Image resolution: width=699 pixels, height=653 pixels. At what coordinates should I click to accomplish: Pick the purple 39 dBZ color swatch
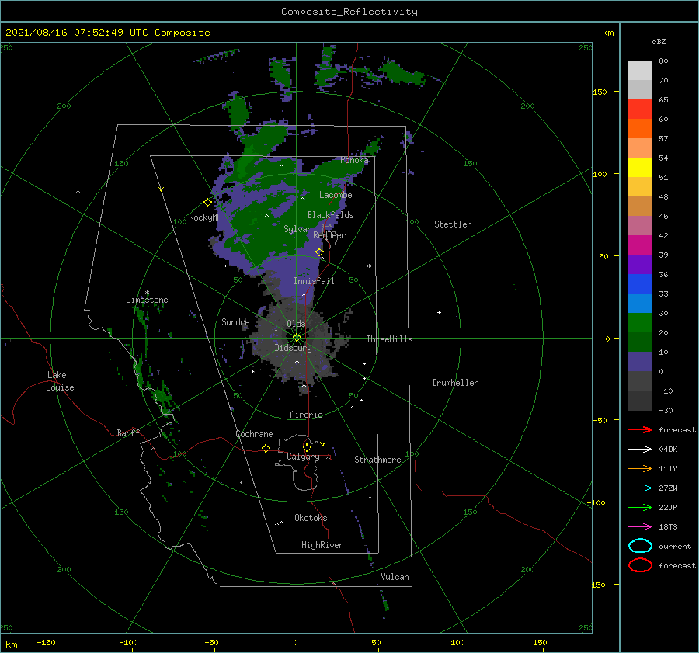pyautogui.click(x=640, y=264)
